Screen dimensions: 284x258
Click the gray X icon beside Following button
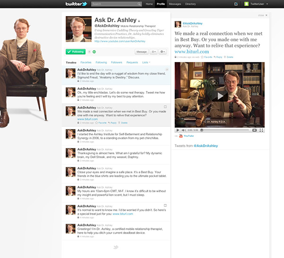point(89,52)
